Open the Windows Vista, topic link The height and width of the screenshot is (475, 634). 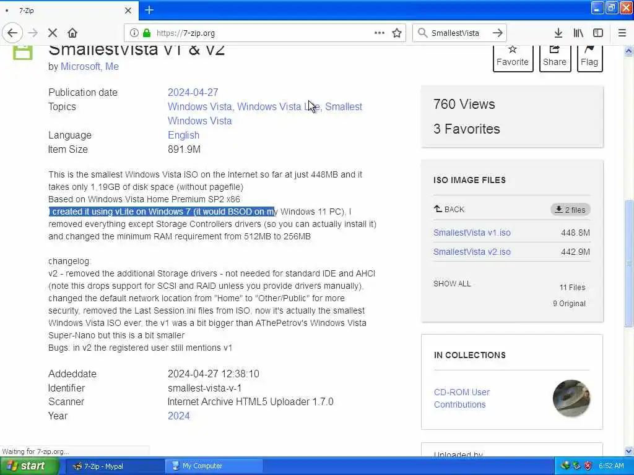pos(201,106)
